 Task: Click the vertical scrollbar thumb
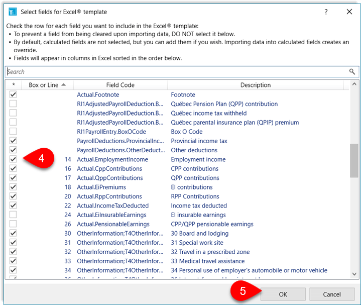[x=354, y=161]
